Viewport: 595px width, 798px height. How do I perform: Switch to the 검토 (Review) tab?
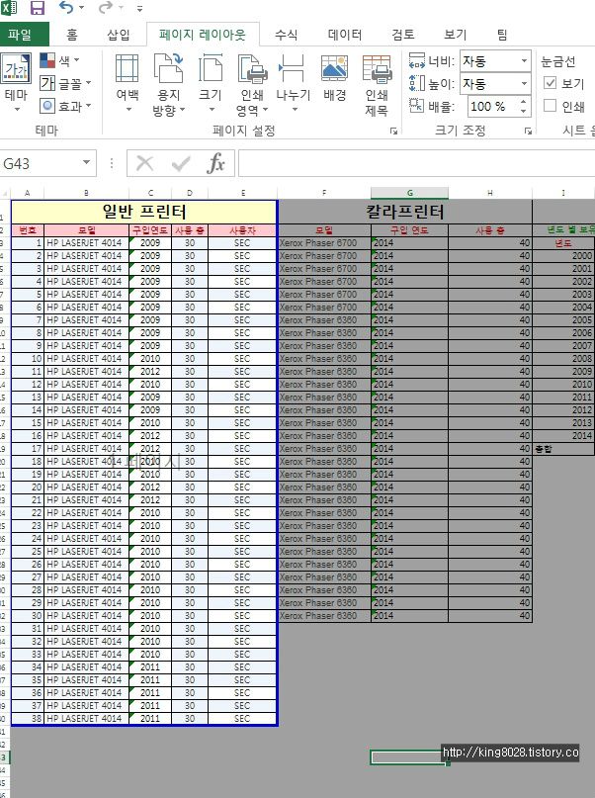403,34
